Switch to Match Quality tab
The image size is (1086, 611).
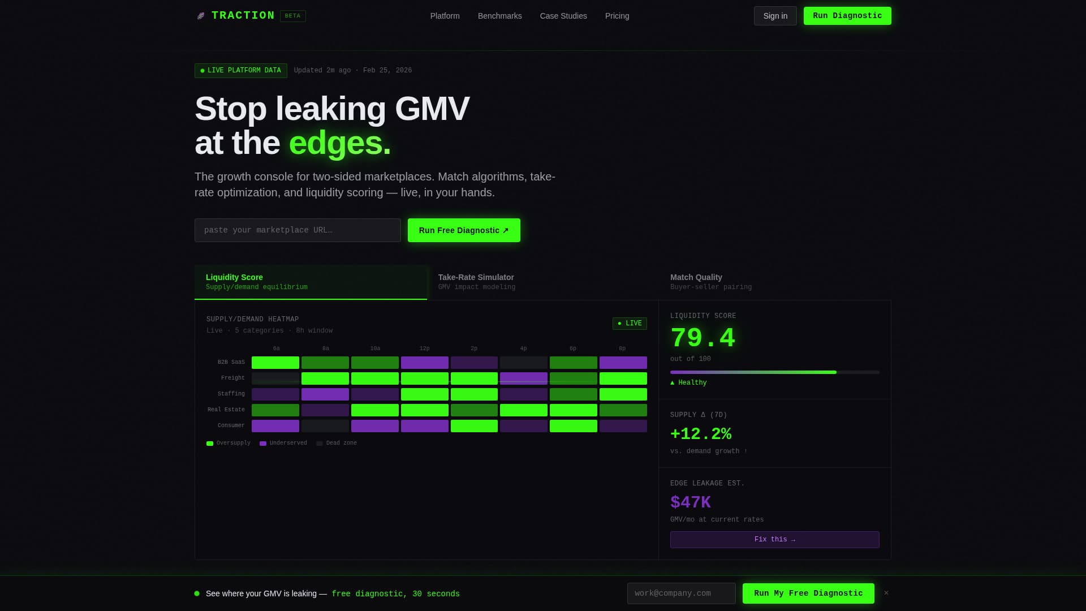coord(775,282)
